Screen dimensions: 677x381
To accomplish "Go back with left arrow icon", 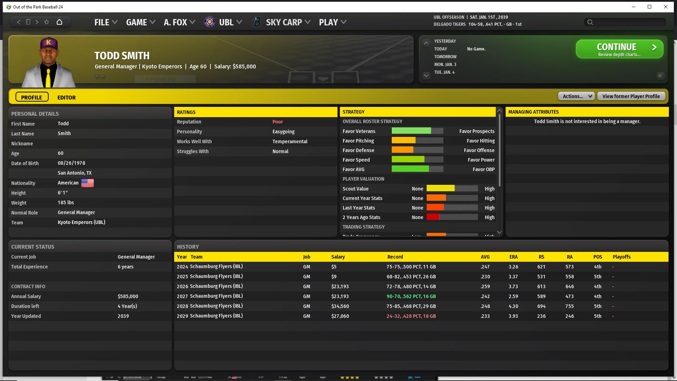I will coord(19,22).
